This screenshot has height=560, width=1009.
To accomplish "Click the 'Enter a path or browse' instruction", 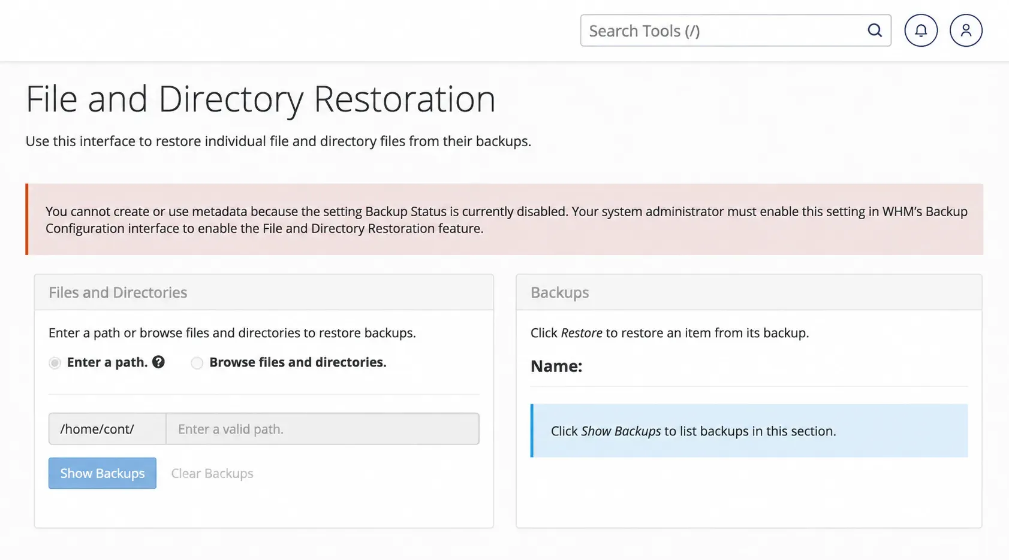I will pos(232,333).
